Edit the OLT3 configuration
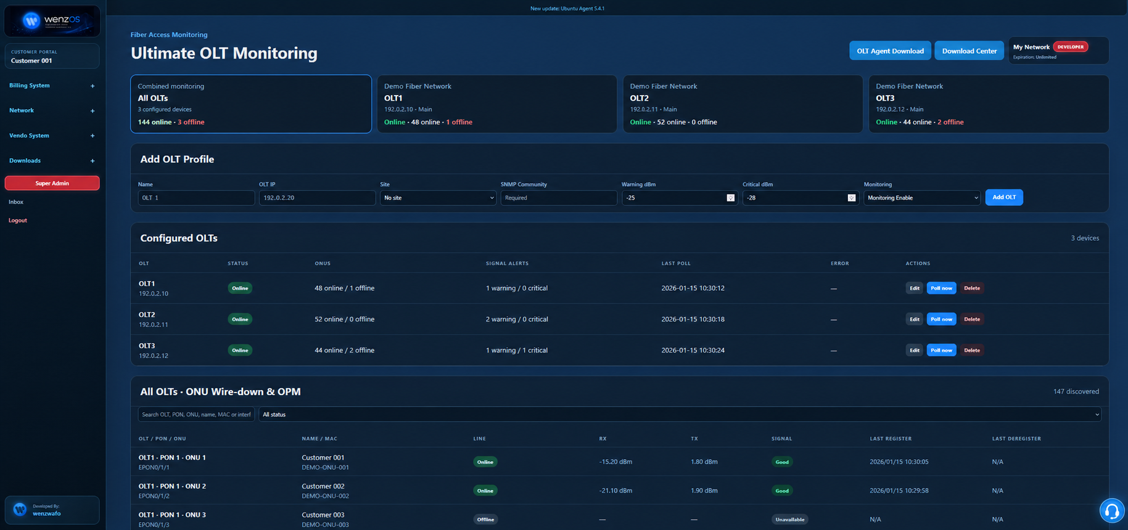Viewport: 1128px width, 530px height. [x=914, y=350]
